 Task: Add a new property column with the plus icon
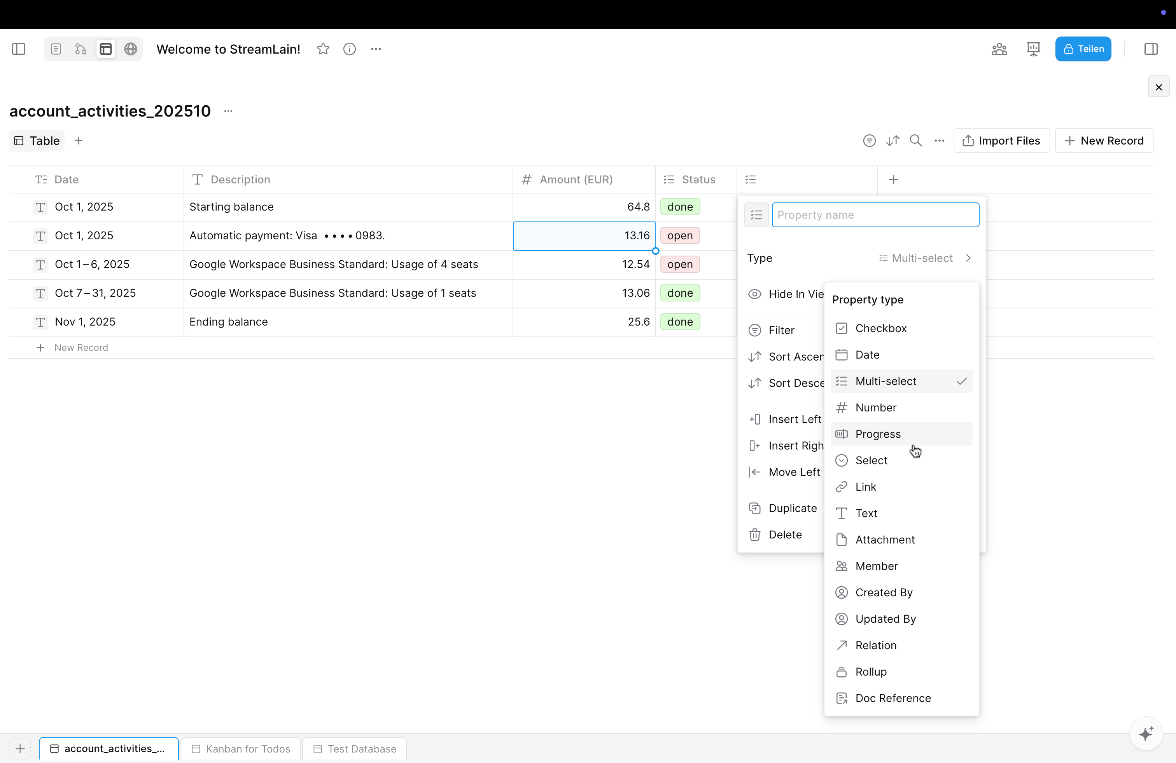(x=893, y=179)
